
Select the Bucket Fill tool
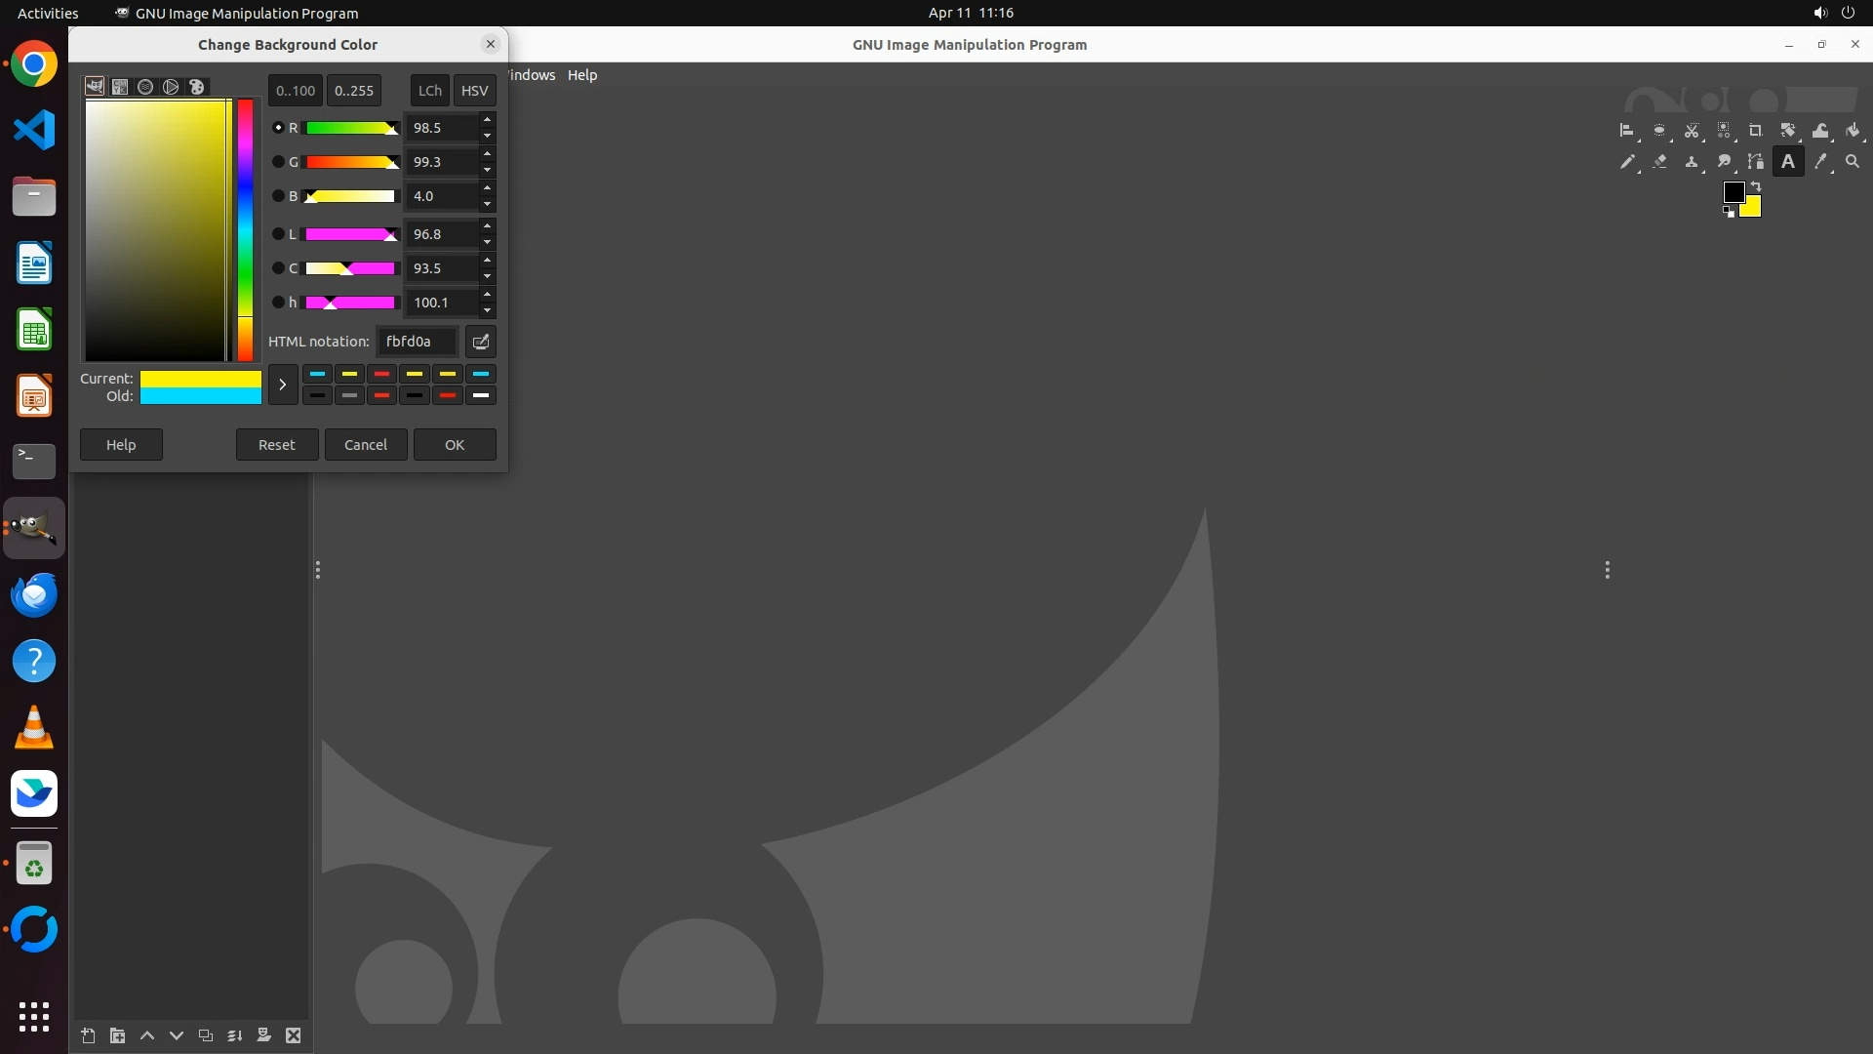(x=1853, y=130)
